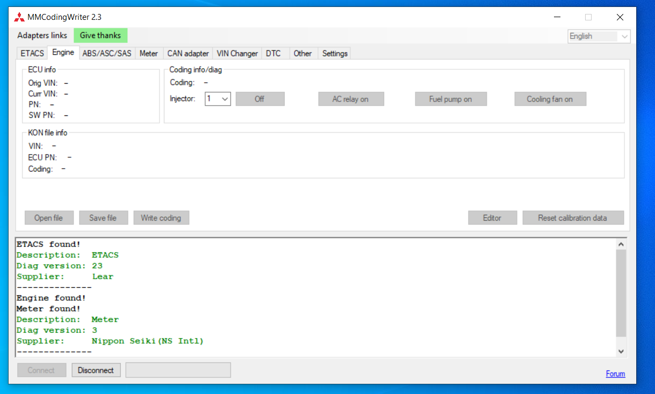This screenshot has height=394, width=655.
Task: Open the Forum link
Action: tap(615, 374)
